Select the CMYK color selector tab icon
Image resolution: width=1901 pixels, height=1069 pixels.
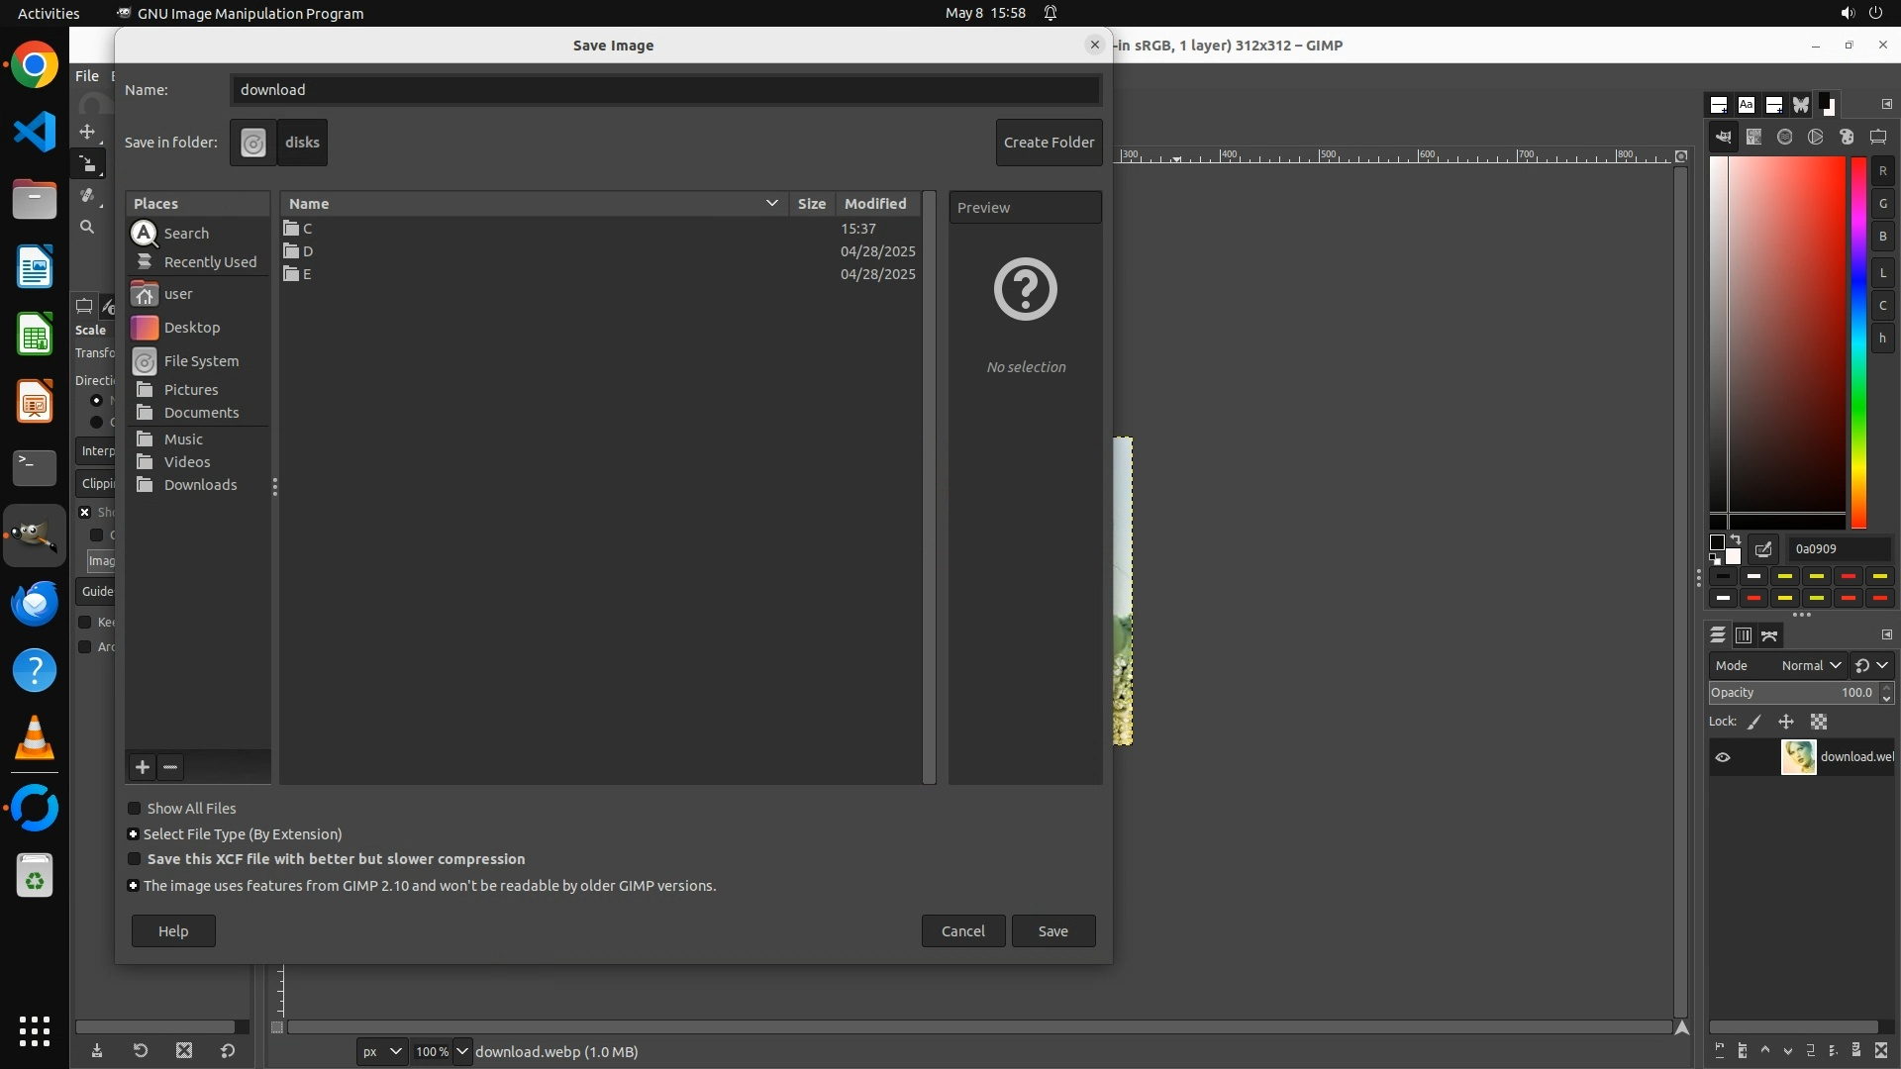click(1754, 138)
